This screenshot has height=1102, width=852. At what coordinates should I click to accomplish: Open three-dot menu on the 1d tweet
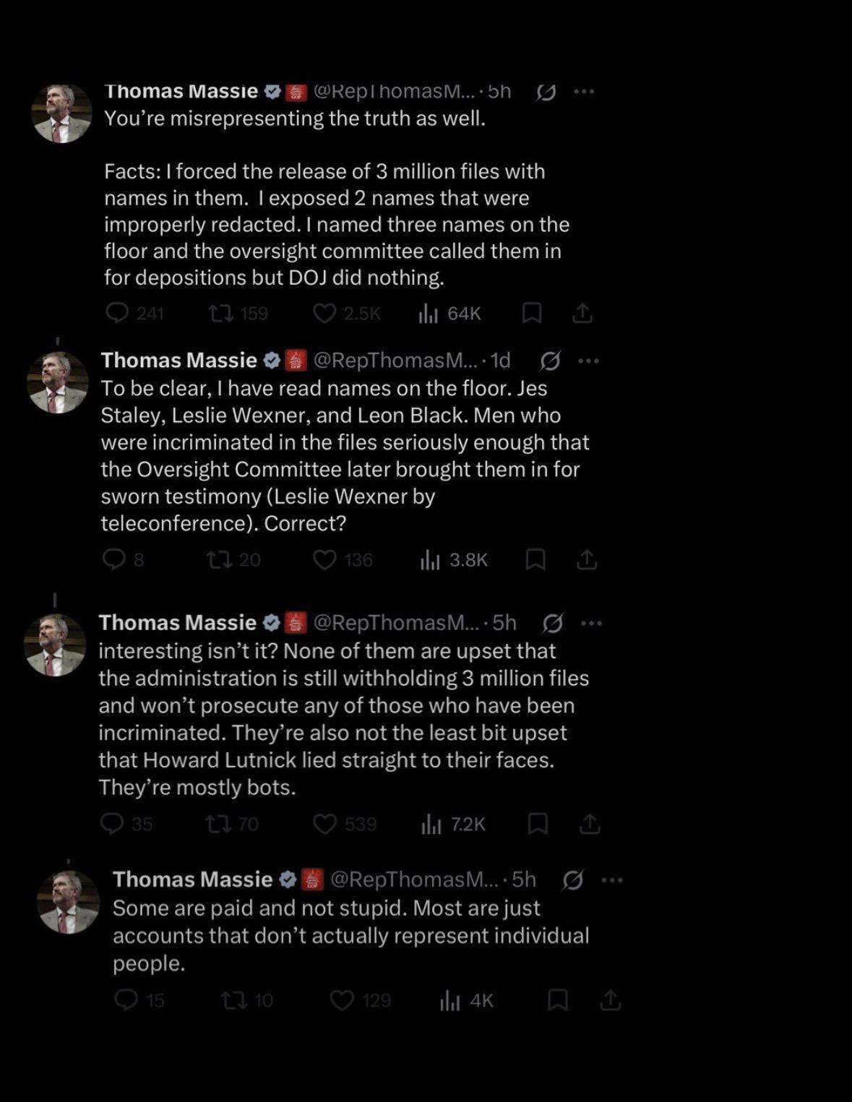(x=588, y=360)
